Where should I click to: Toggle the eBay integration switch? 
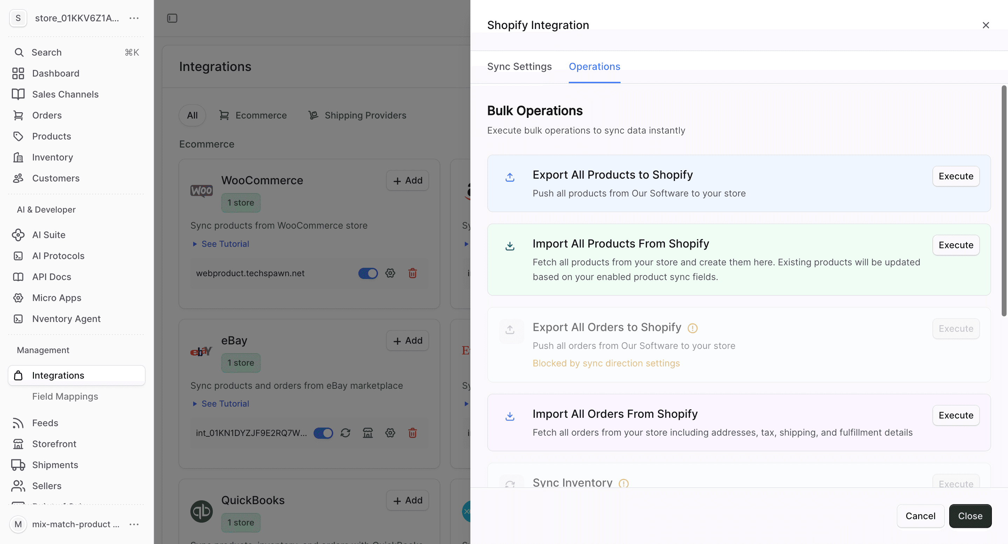click(323, 433)
